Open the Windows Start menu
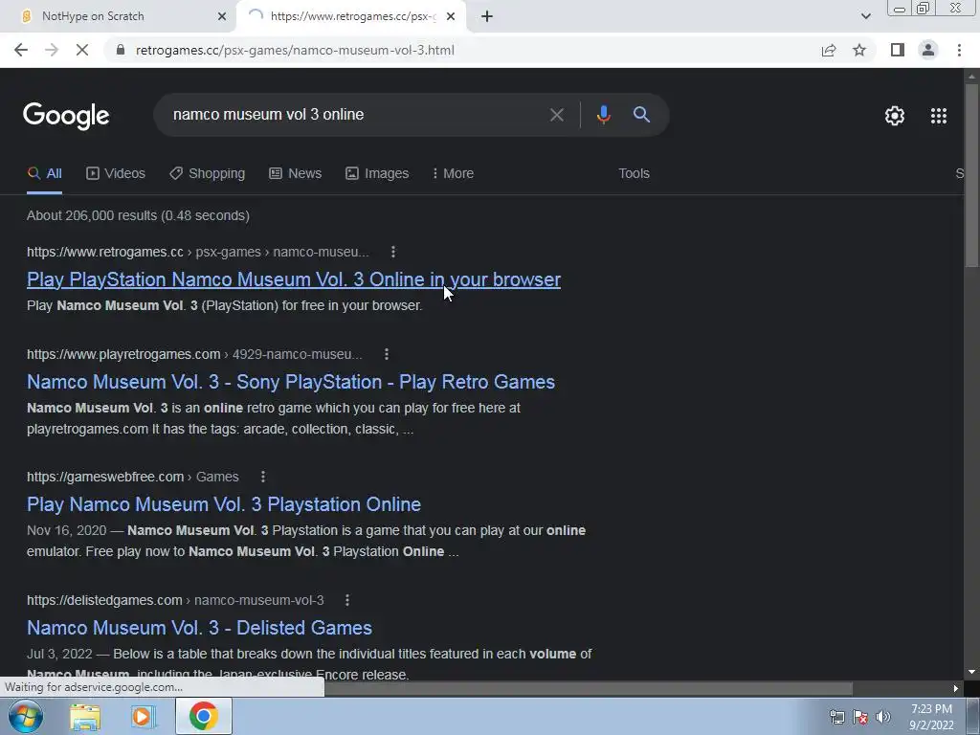Screen dimensions: 980x735 click(x=25, y=716)
